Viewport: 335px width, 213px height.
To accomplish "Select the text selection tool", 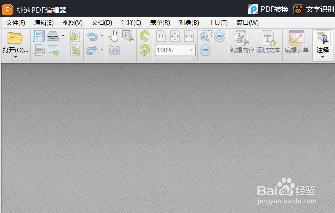I will click(128, 36).
